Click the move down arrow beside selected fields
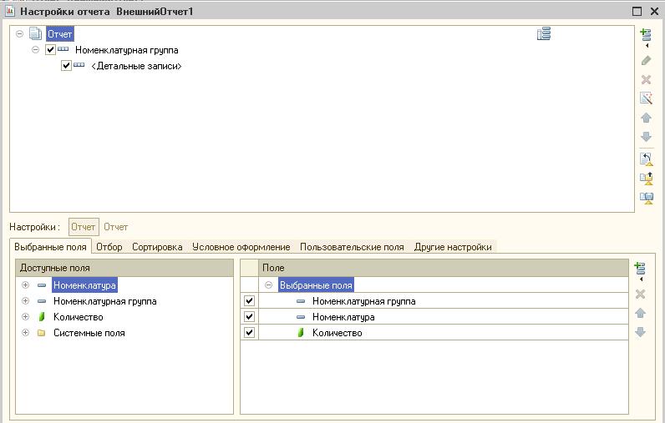The width and height of the screenshot is (665, 423). pyautogui.click(x=641, y=332)
